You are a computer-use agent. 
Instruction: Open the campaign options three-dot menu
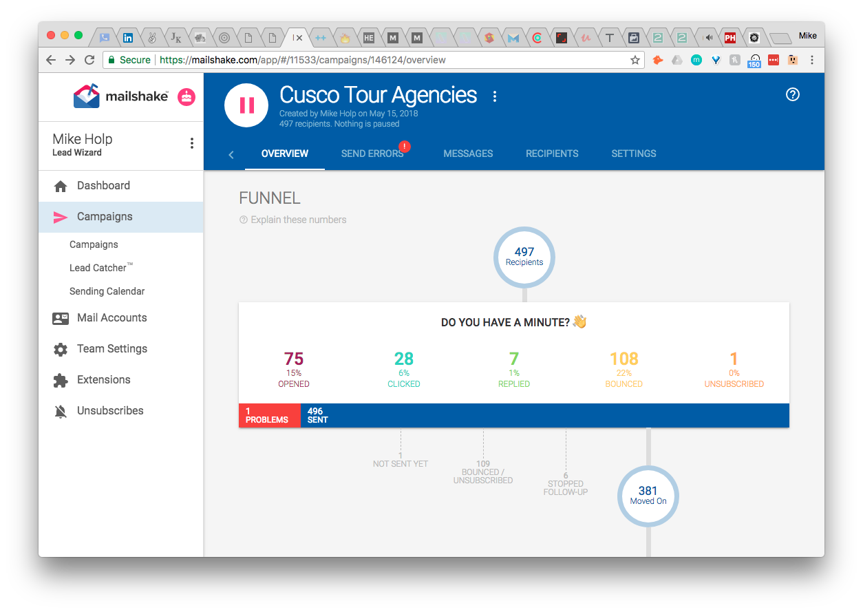pos(494,96)
